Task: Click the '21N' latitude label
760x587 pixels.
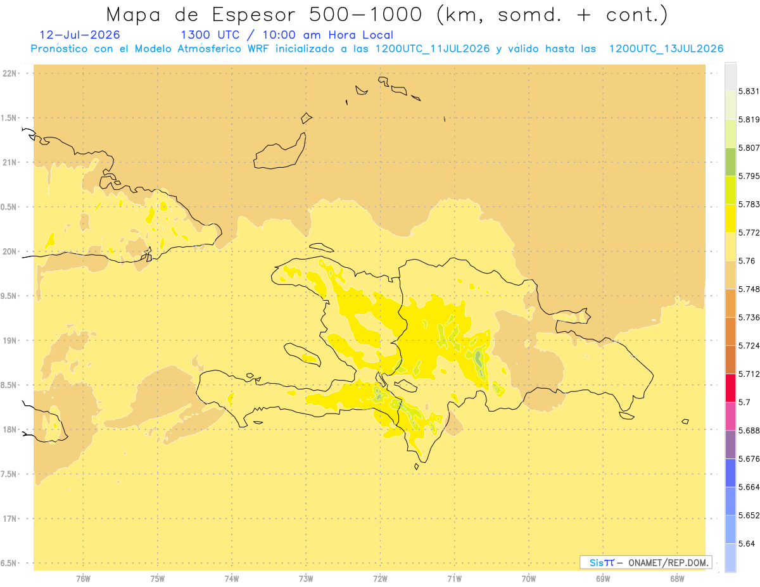Action: click(x=11, y=163)
